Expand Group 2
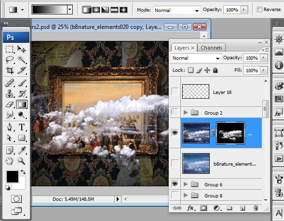Screen dimensions: 284x221 click(x=185, y=113)
